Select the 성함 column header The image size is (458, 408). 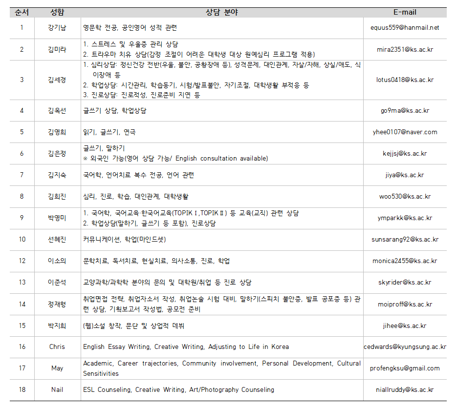point(57,12)
